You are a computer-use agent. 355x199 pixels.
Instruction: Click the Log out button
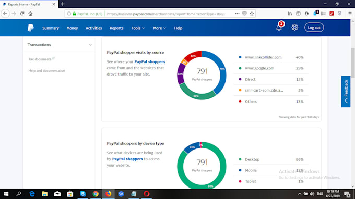click(x=314, y=28)
